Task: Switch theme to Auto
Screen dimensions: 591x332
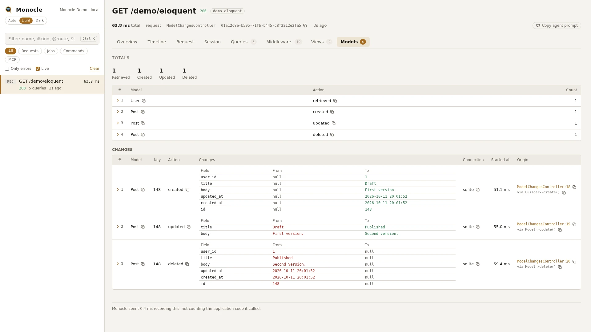Action: [12, 21]
